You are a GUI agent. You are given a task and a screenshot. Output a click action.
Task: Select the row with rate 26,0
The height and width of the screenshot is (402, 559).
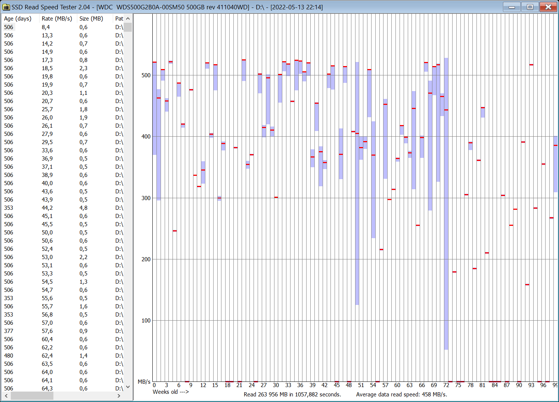(x=63, y=118)
